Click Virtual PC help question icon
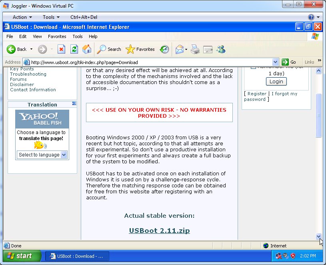Image resolution: width=326 pixels, height=265 pixels. tap(311, 17)
